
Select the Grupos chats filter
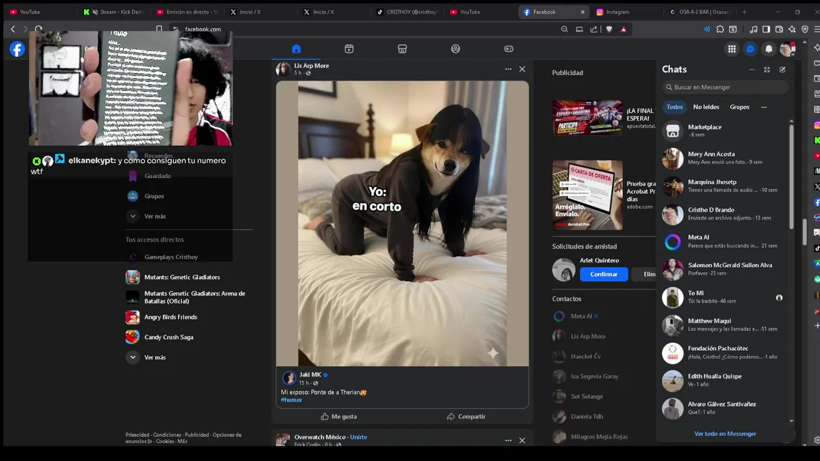click(x=739, y=107)
